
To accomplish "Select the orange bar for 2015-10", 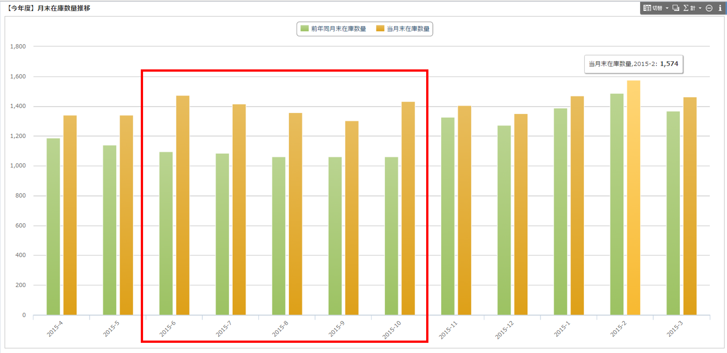I will 408,208.
